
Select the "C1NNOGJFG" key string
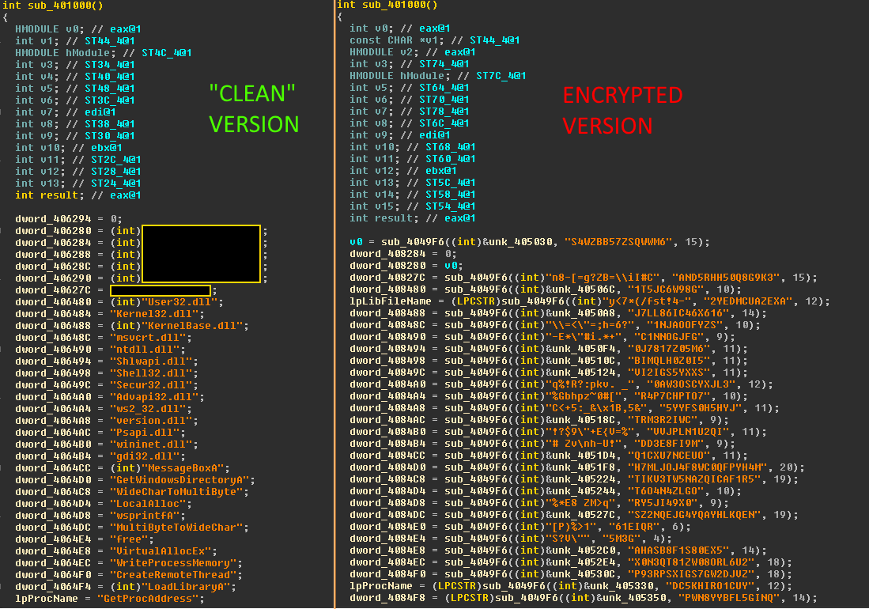pos(671,337)
